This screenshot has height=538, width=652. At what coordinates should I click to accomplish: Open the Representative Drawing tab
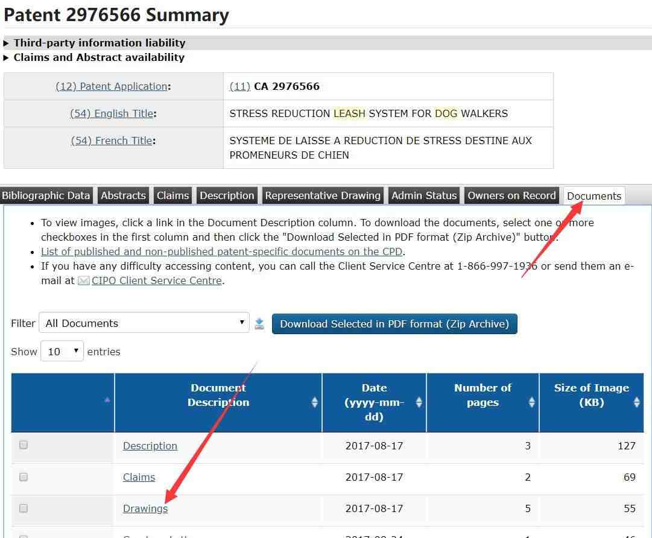323,195
